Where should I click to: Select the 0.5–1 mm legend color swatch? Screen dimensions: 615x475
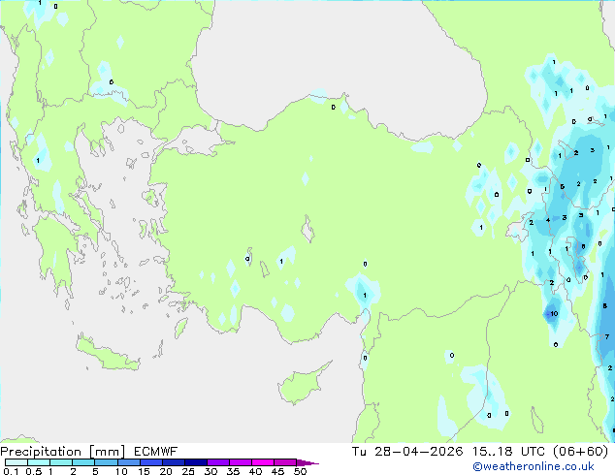point(39,462)
